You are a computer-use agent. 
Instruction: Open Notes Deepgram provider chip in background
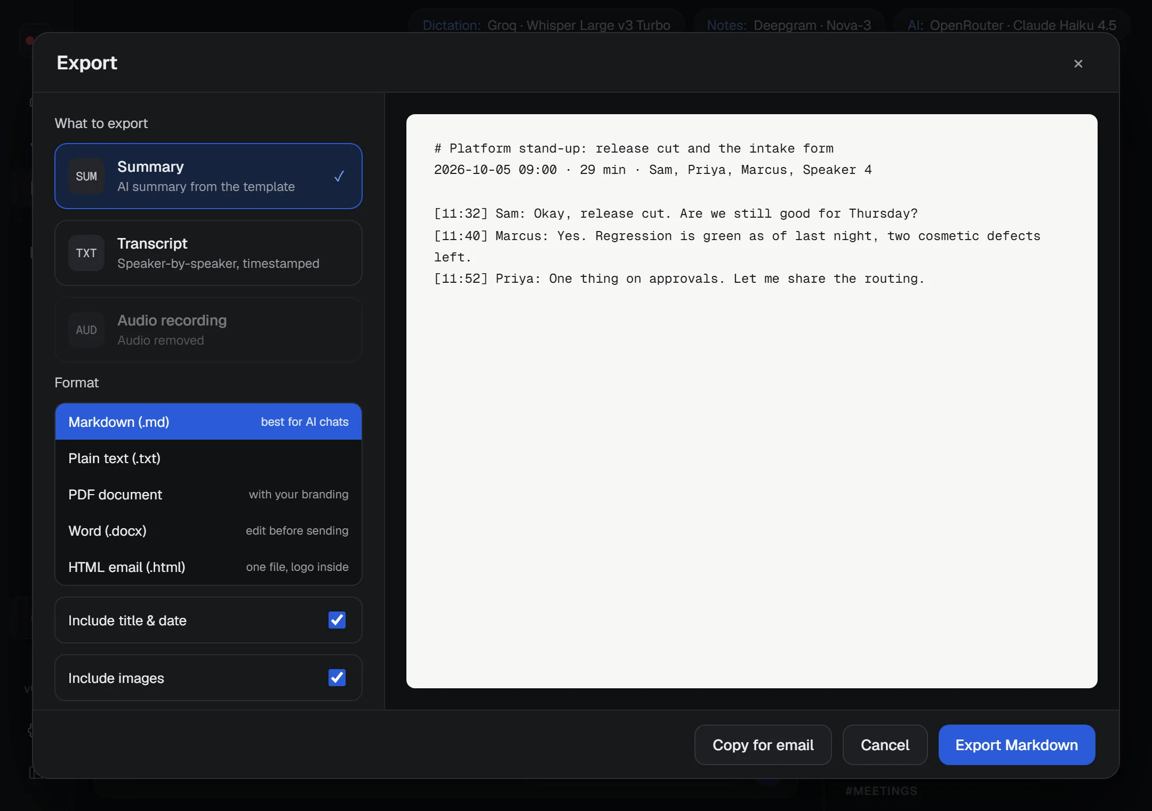[789, 25]
